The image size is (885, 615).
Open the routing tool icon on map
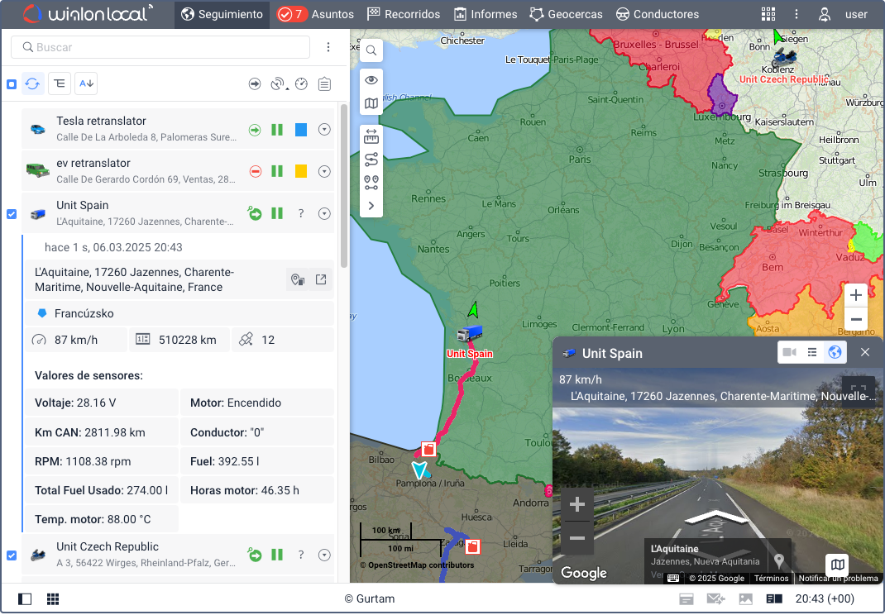click(x=371, y=160)
